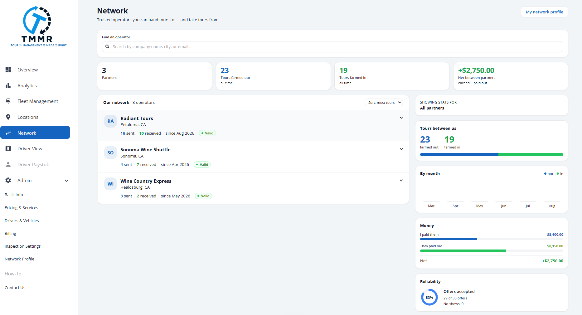Click the Network swap arrows icon
582x315 pixels.
coord(8,133)
